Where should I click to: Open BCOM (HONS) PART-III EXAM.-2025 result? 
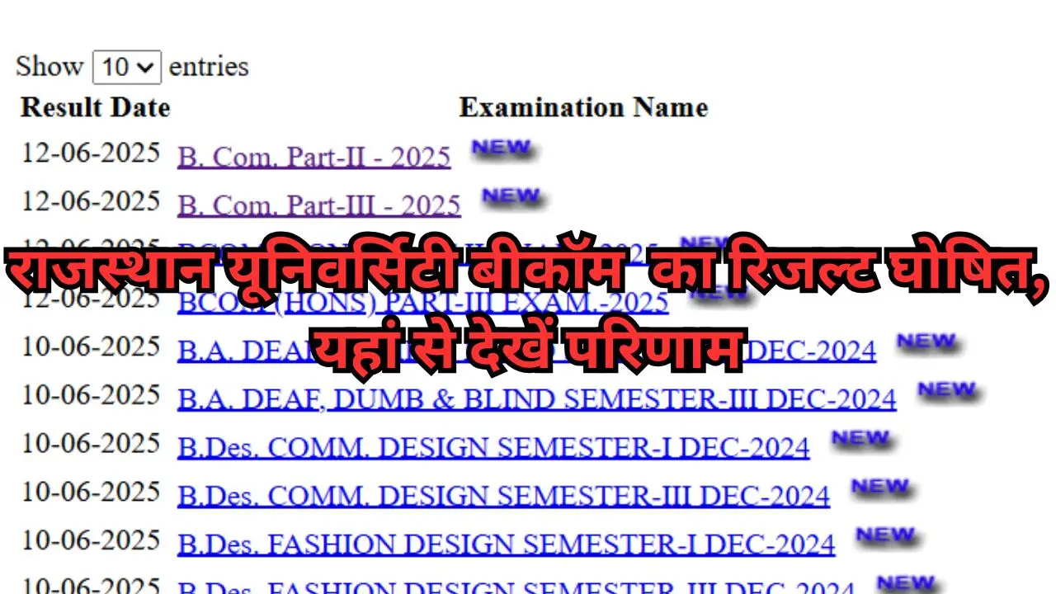(424, 303)
